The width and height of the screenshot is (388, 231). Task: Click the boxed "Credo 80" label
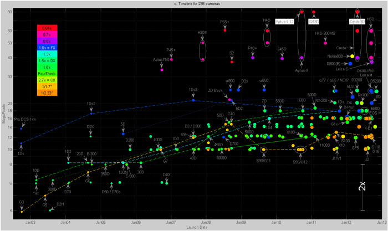pos(357,22)
